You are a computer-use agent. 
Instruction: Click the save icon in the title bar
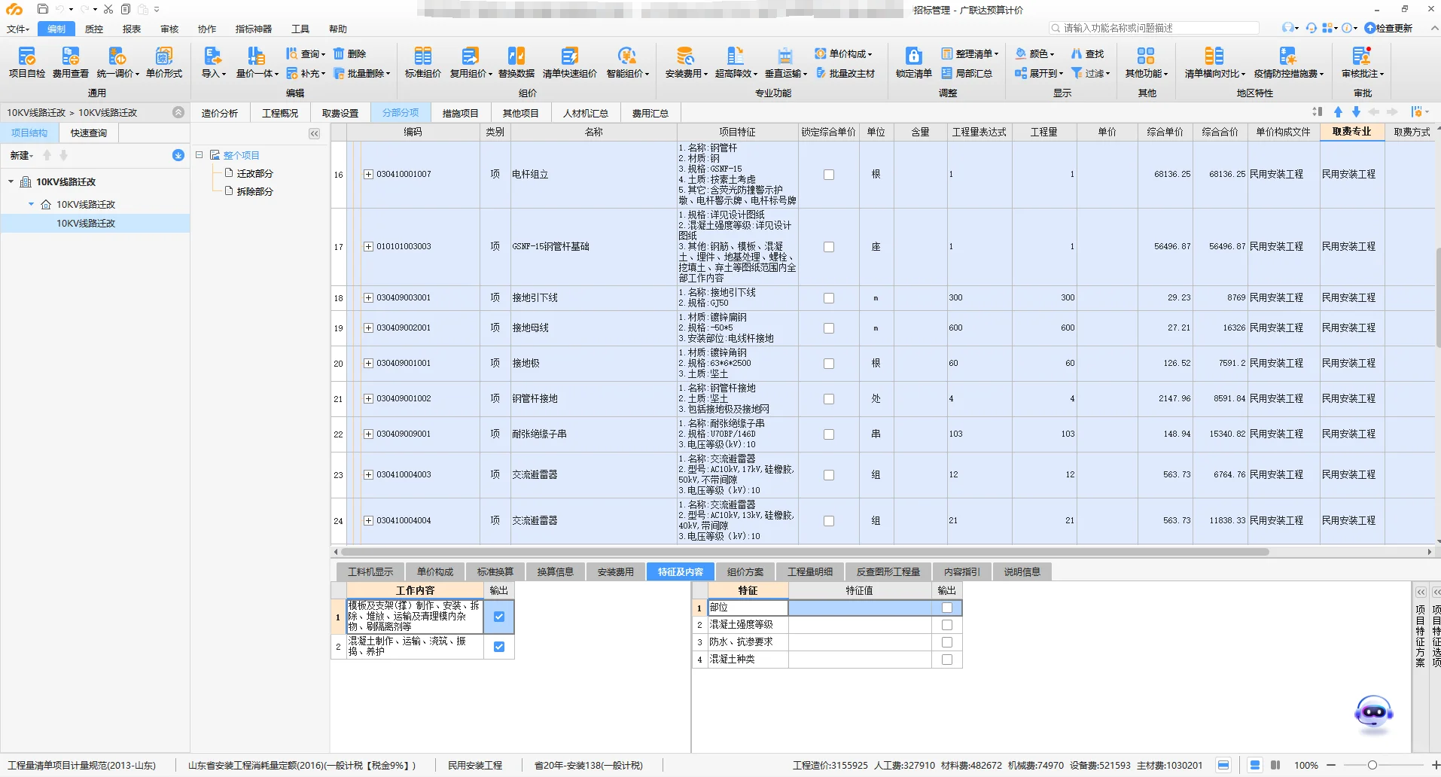pyautogui.click(x=43, y=9)
